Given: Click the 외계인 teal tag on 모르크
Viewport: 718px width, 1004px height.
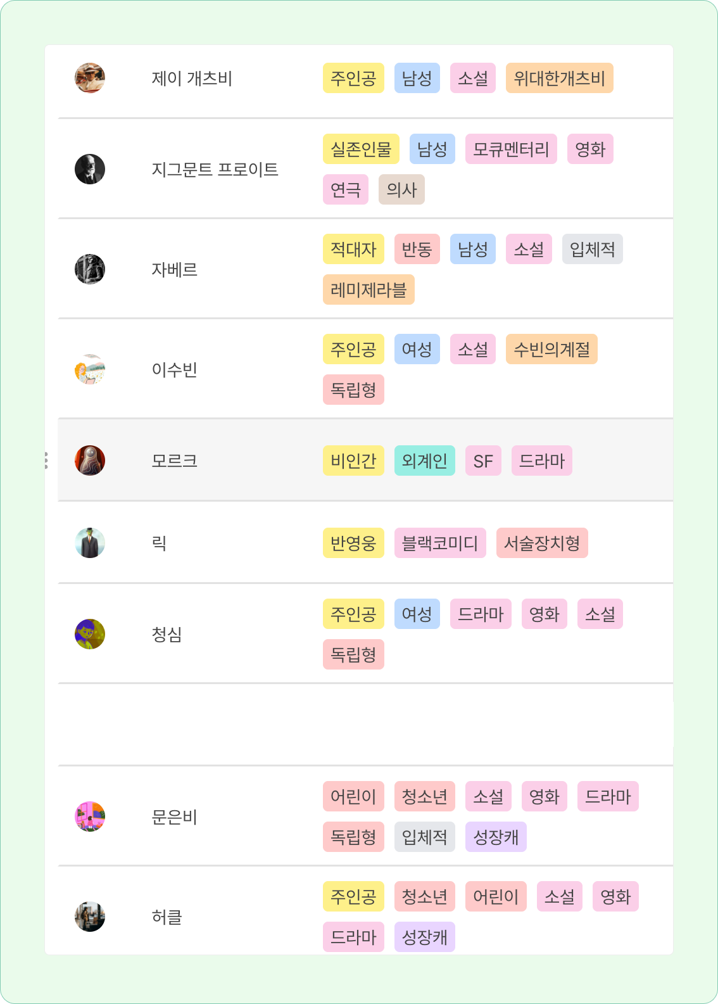Looking at the screenshot, I should 425,461.
